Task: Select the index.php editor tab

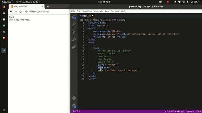Action: tap(86, 16)
